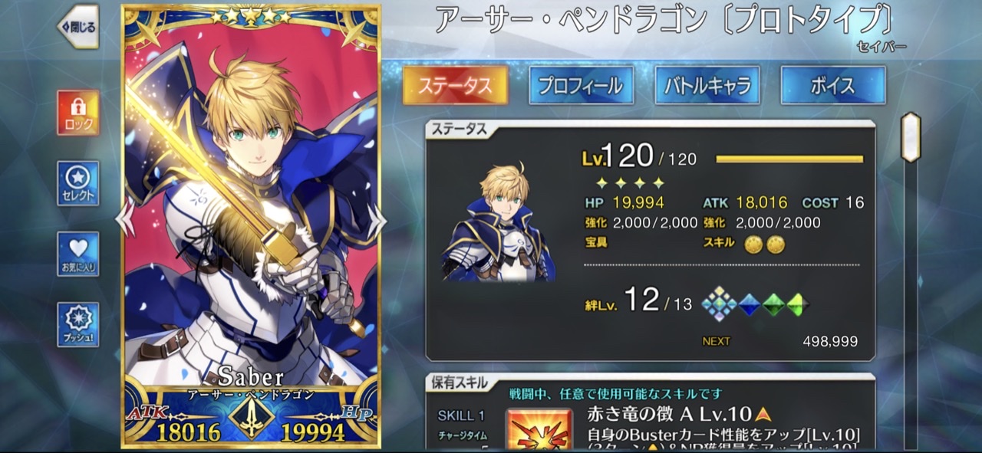Tap the first gold skill coin icon
The height and width of the screenshot is (453, 982).
753,244
